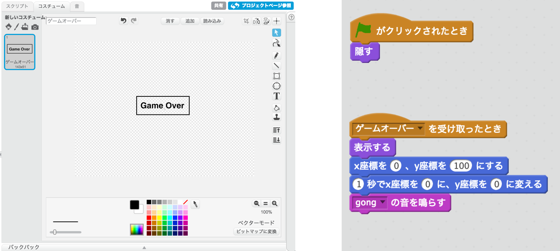
Task: Bring selection forward a layer
Action: coord(277,130)
